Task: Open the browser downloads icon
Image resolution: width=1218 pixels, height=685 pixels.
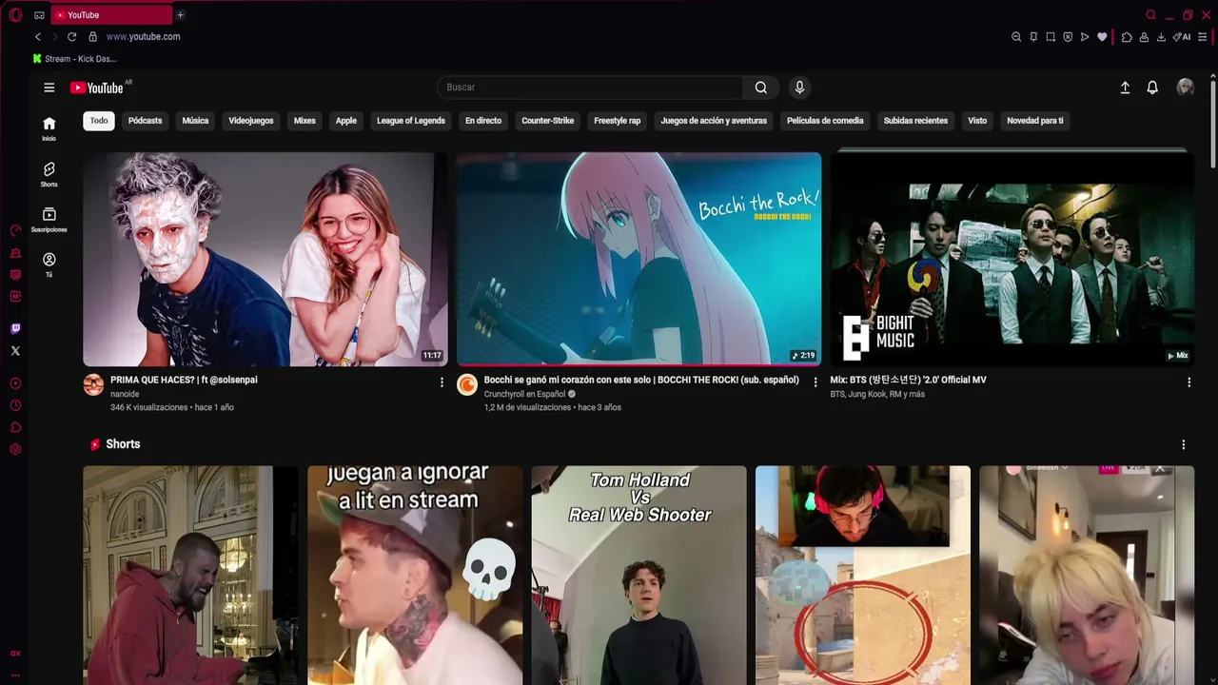Action: [x=1161, y=37]
